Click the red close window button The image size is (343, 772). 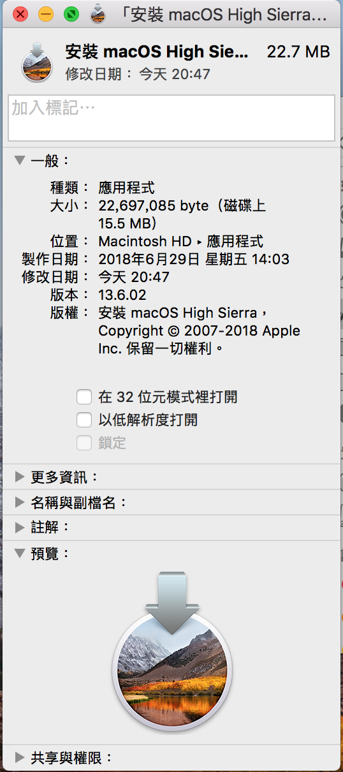point(20,13)
